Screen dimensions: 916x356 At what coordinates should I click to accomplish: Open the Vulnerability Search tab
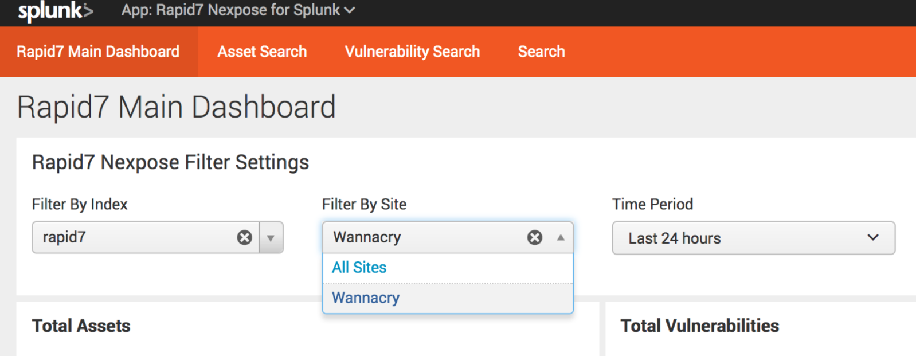pyautogui.click(x=412, y=52)
